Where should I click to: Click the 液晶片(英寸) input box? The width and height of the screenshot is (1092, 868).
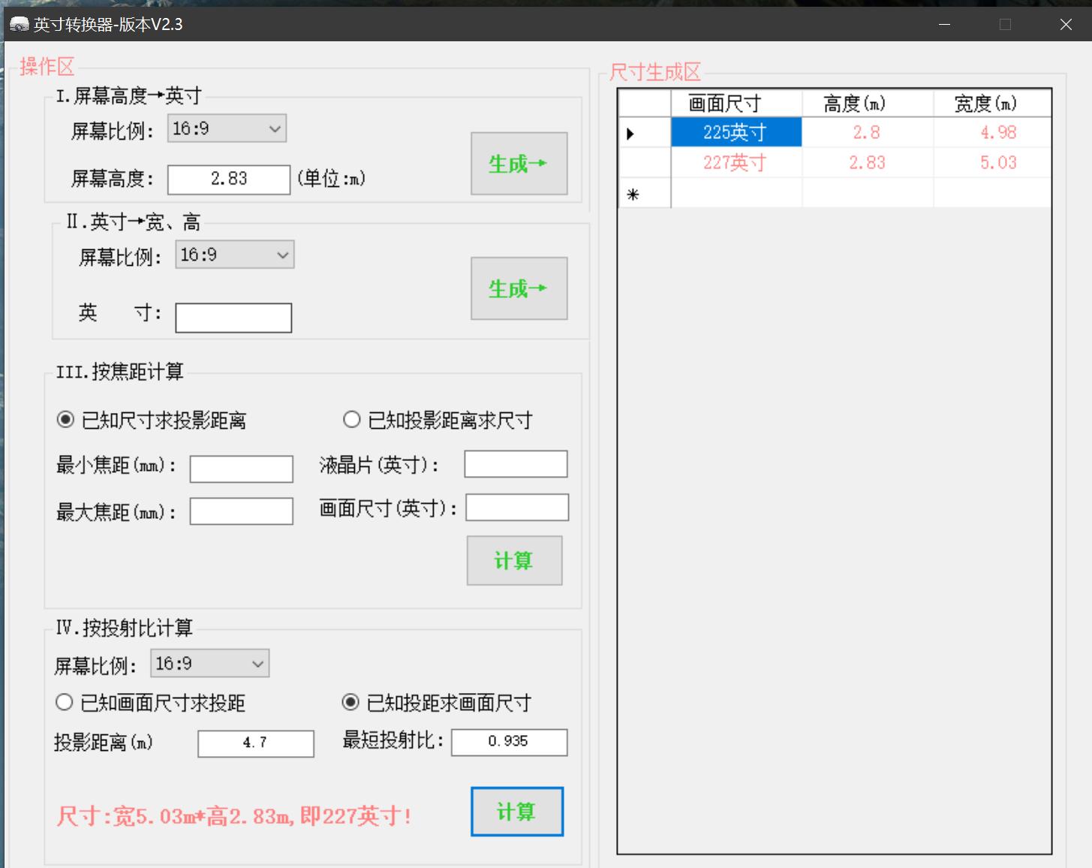click(x=516, y=464)
